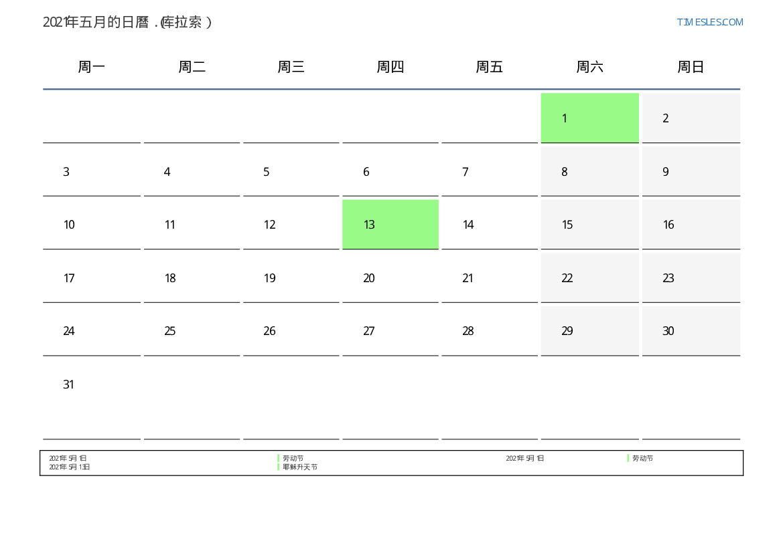
Task: Choose the 23rd on the calendar
Action: (691, 278)
